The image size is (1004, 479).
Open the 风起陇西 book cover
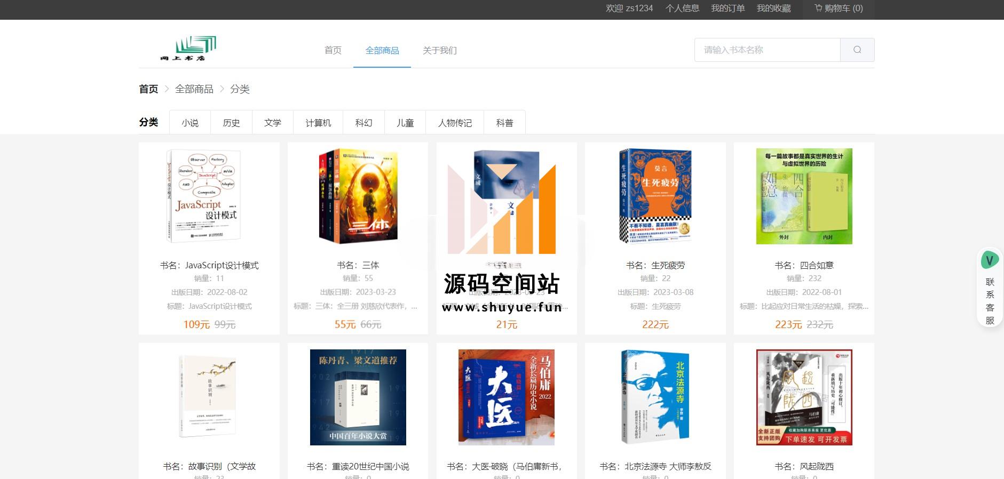tap(804, 397)
